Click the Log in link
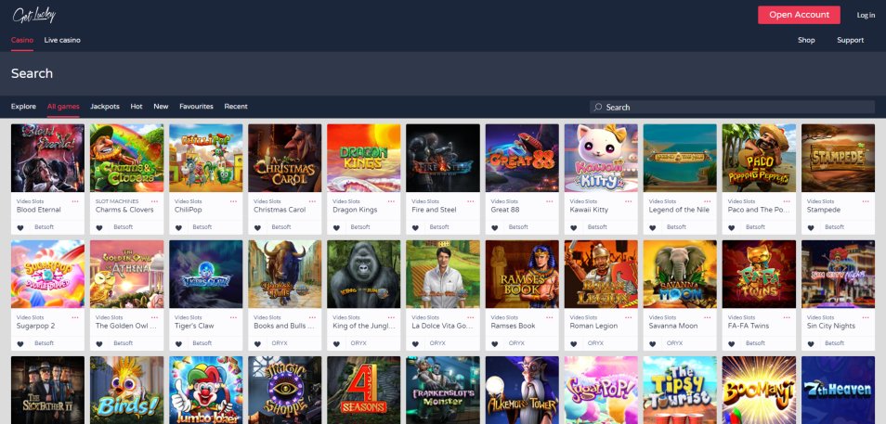Viewport: 886px width, 424px height. coord(866,15)
